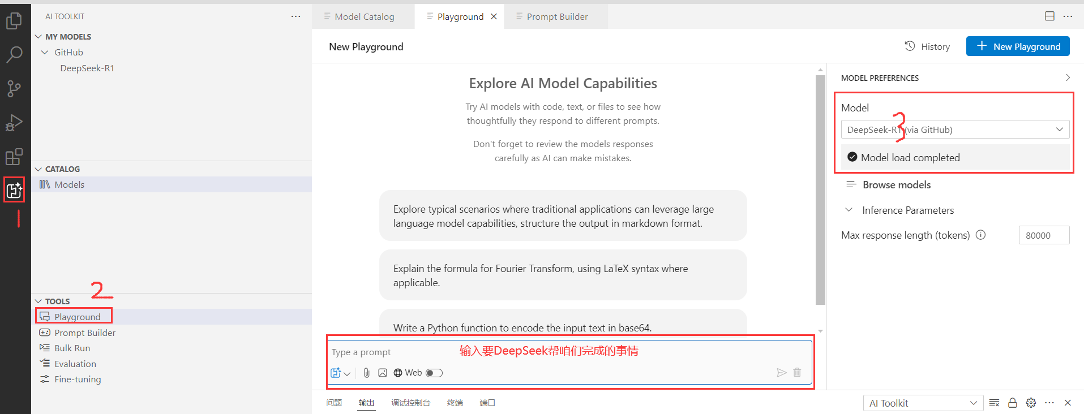The width and height of the screenshot is (1084, 414).
Task: Open the AI Toolkit output channel dropdown
Action: click(x=922, y=403)
